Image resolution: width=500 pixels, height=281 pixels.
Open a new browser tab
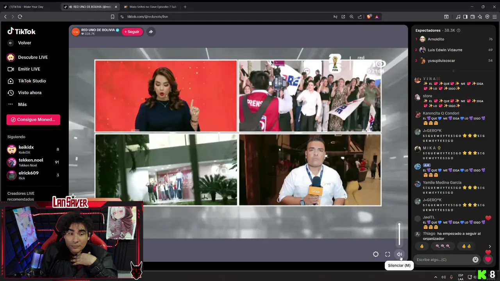[x=185, y=7]
